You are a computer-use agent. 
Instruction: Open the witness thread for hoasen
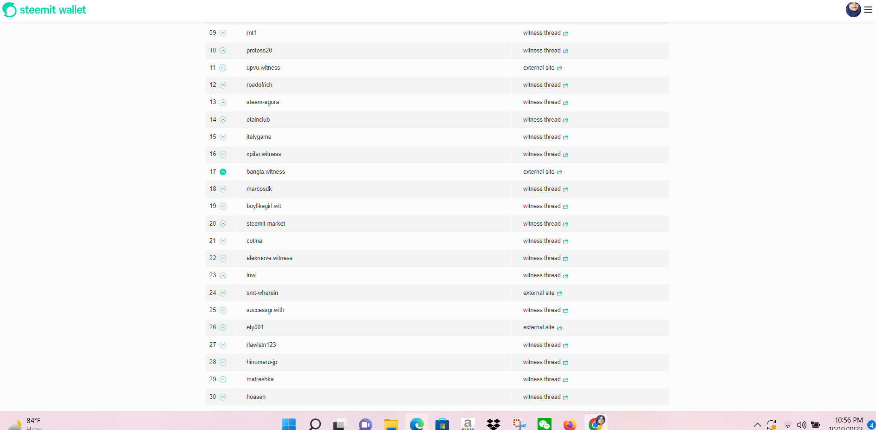[545, 397]
